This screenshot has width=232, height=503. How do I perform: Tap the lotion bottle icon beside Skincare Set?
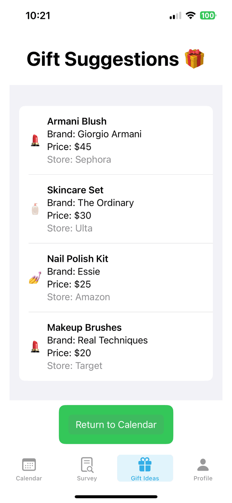coord(35,209)
